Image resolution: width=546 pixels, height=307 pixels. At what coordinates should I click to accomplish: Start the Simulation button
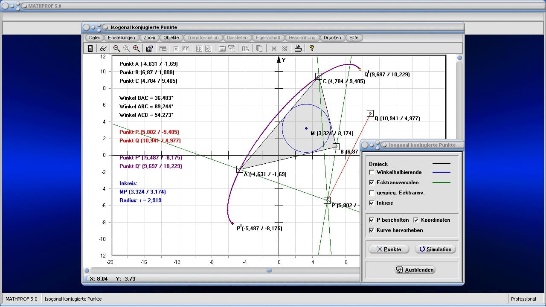(x=435, y=249)
